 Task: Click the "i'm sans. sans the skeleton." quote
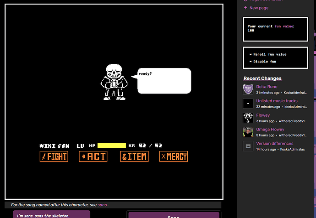(x=43, y=216)
